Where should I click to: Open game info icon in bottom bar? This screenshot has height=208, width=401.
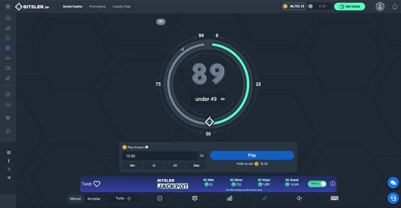(x=160, y=198)
